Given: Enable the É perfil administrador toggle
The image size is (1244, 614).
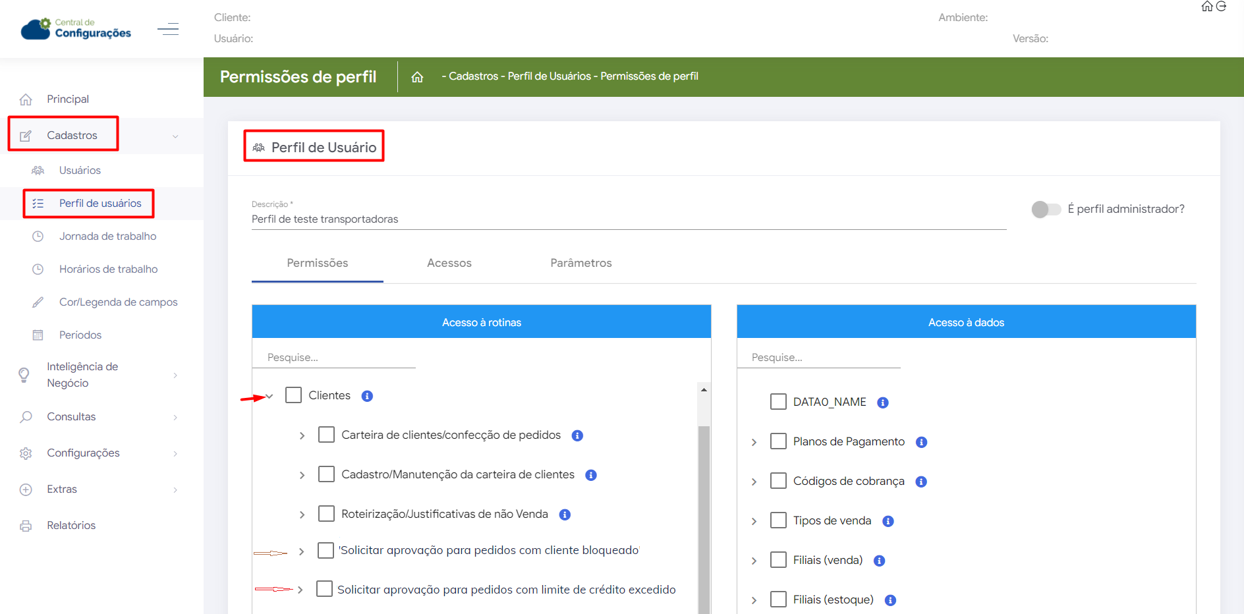Looking at the screenshot, I should click(x=1046, y=209).
